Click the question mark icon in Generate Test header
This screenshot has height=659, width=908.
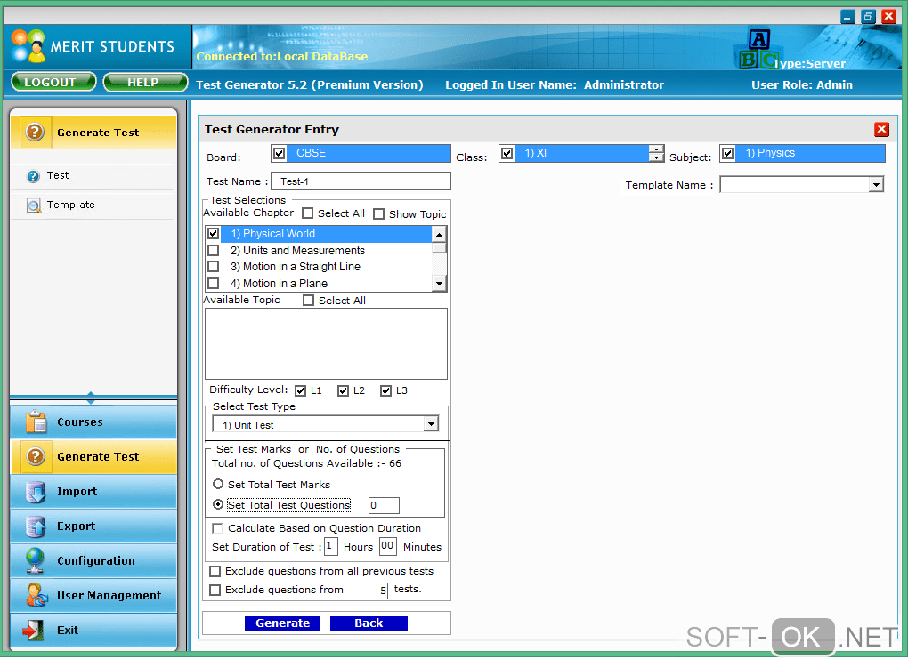tap(35, 132)
